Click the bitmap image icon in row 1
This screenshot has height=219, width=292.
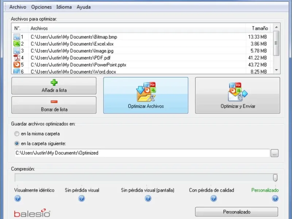click(x=17, y=37)
